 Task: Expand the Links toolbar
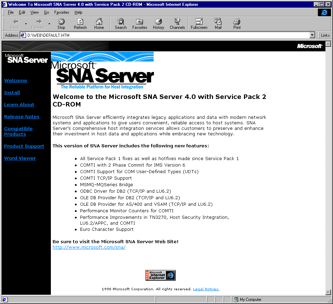(x=325, y=35)
